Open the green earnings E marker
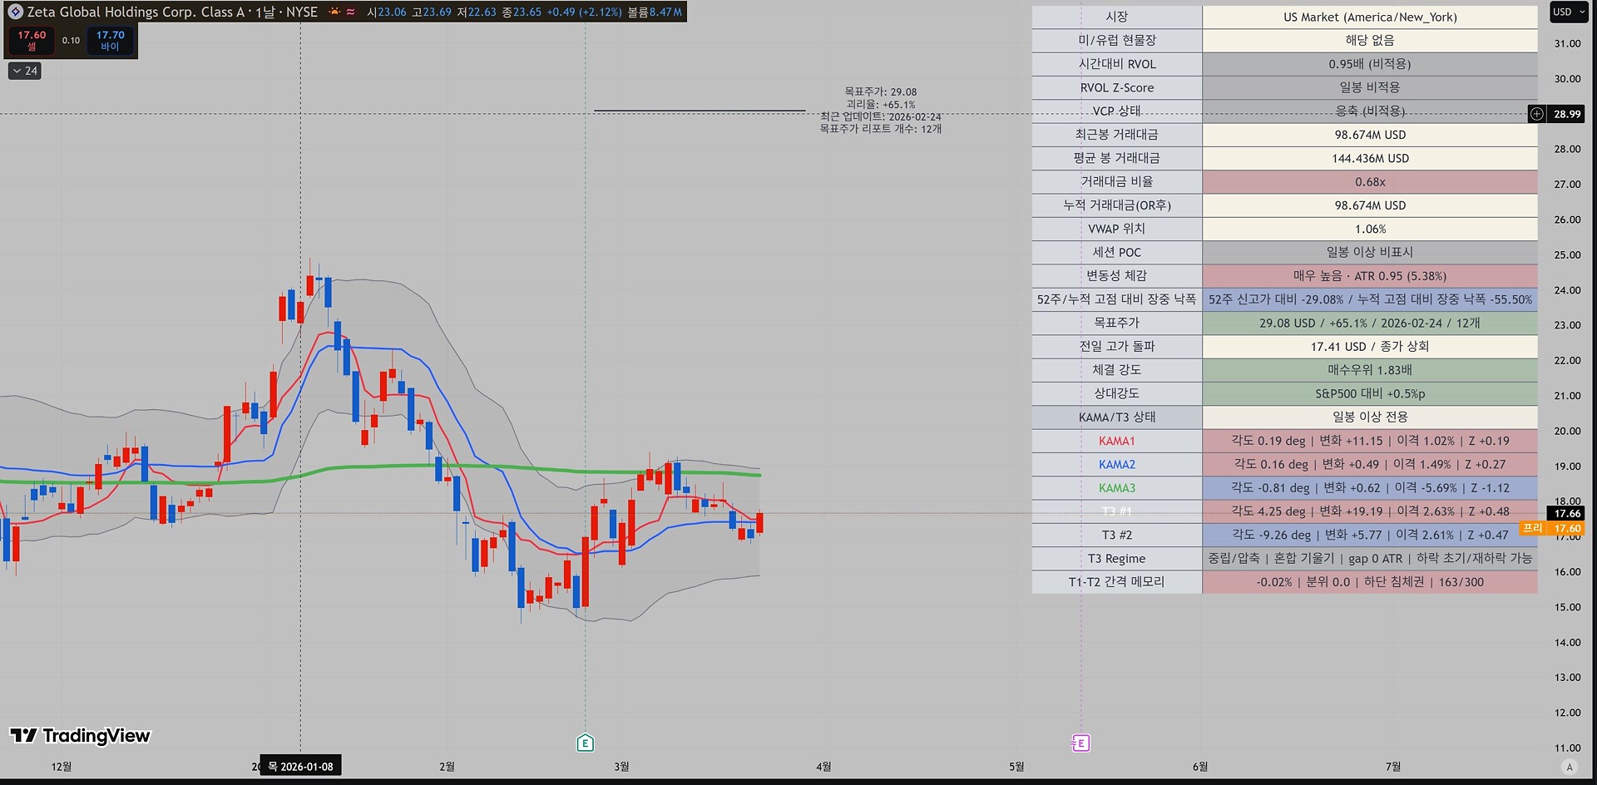This screenshot has height=785, width=1597. coord(585,743)
